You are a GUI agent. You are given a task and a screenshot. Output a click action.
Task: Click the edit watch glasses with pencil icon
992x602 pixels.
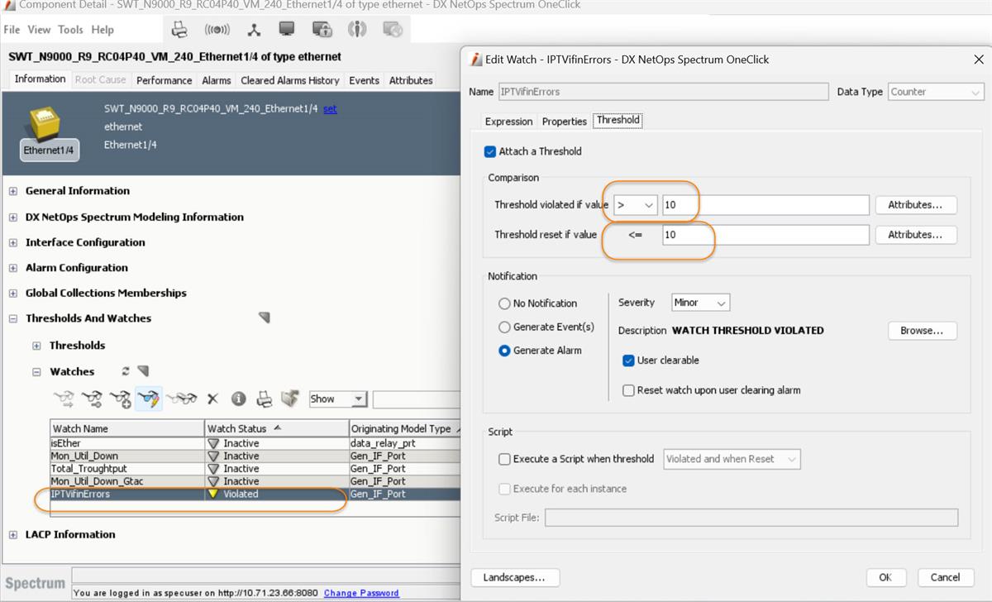click(149, 399)
